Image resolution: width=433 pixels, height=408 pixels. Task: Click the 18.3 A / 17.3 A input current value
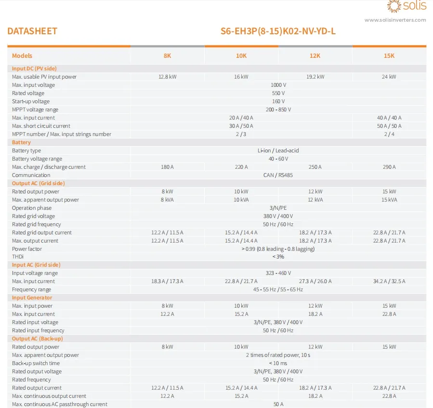point(167,281)
